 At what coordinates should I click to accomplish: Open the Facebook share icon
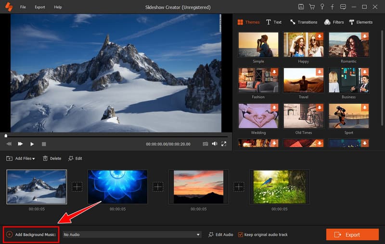pos(333,7)
